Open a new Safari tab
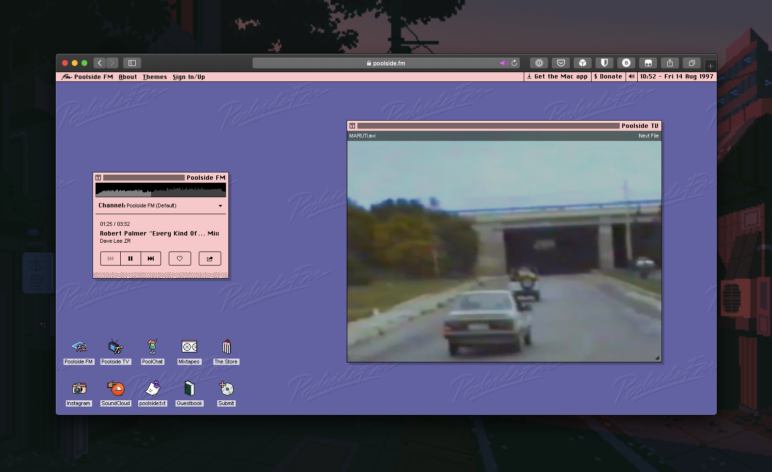The image size is (772, 472). coord(710,66)
